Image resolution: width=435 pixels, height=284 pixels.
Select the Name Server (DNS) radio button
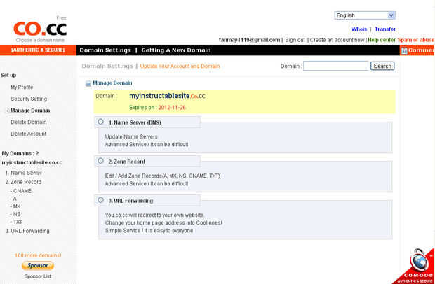101,122
